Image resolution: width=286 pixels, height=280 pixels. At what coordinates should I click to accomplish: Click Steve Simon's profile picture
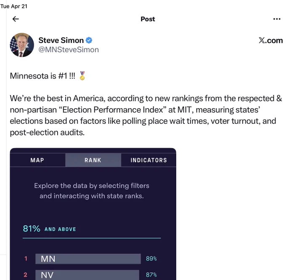[x=22, y=45]
